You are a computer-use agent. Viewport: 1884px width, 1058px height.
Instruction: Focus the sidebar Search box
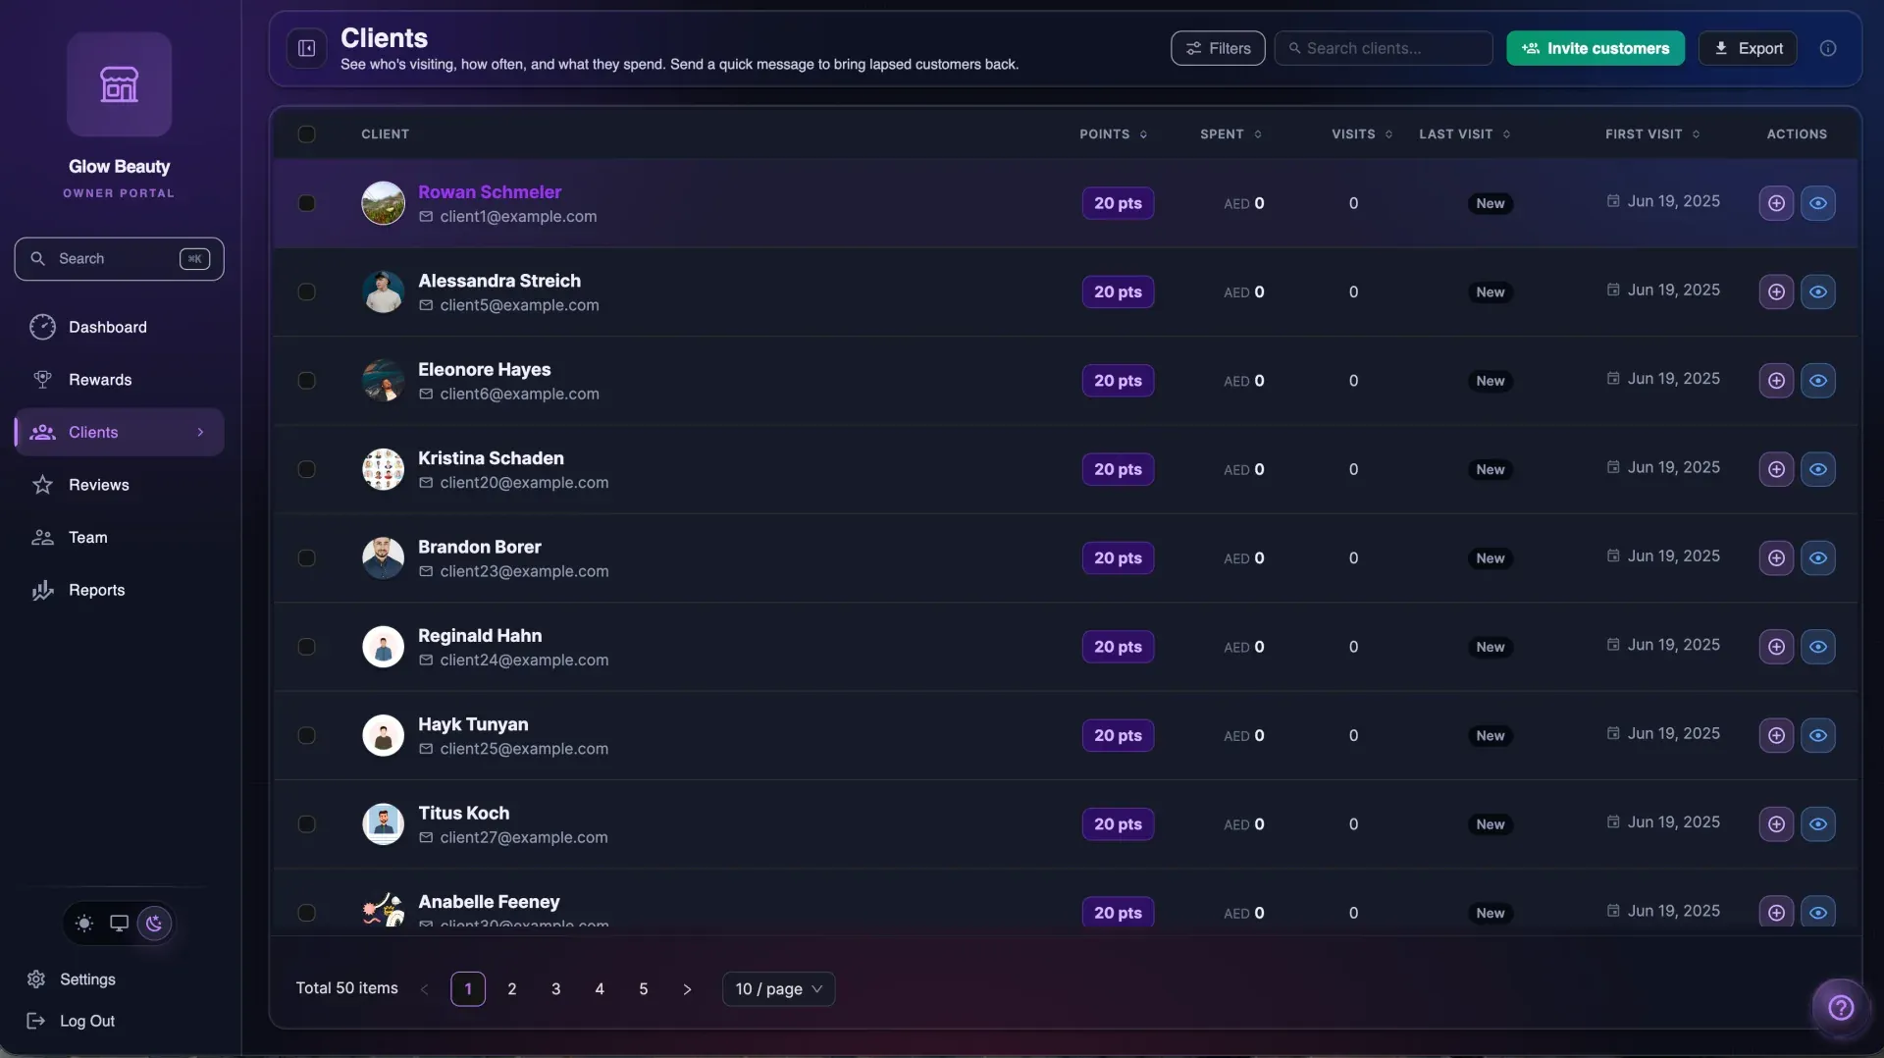[119, 259]
